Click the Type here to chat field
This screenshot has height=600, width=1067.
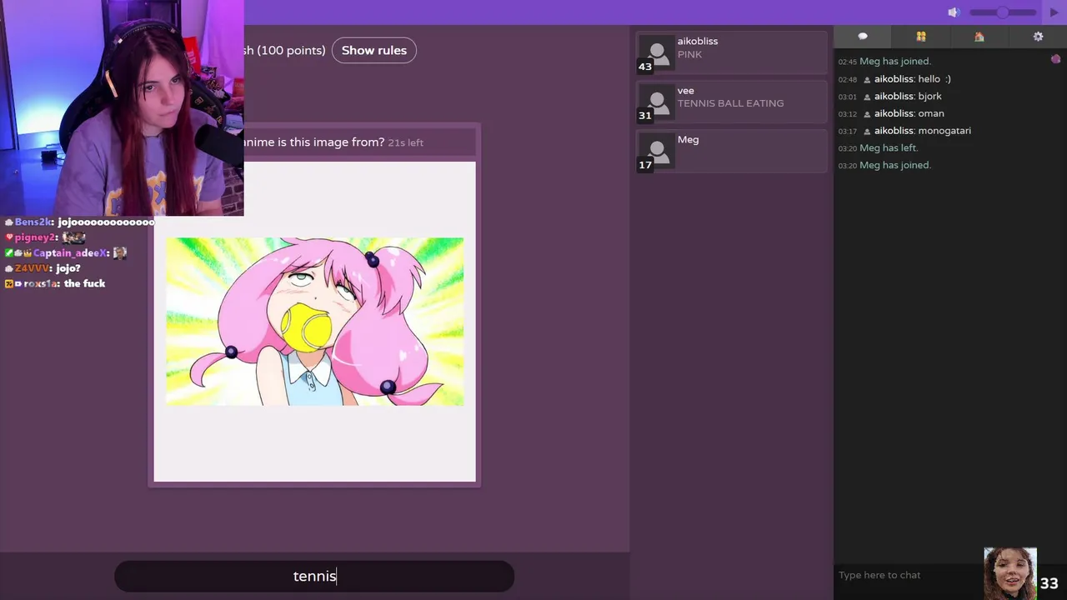(x=909, y=575)
